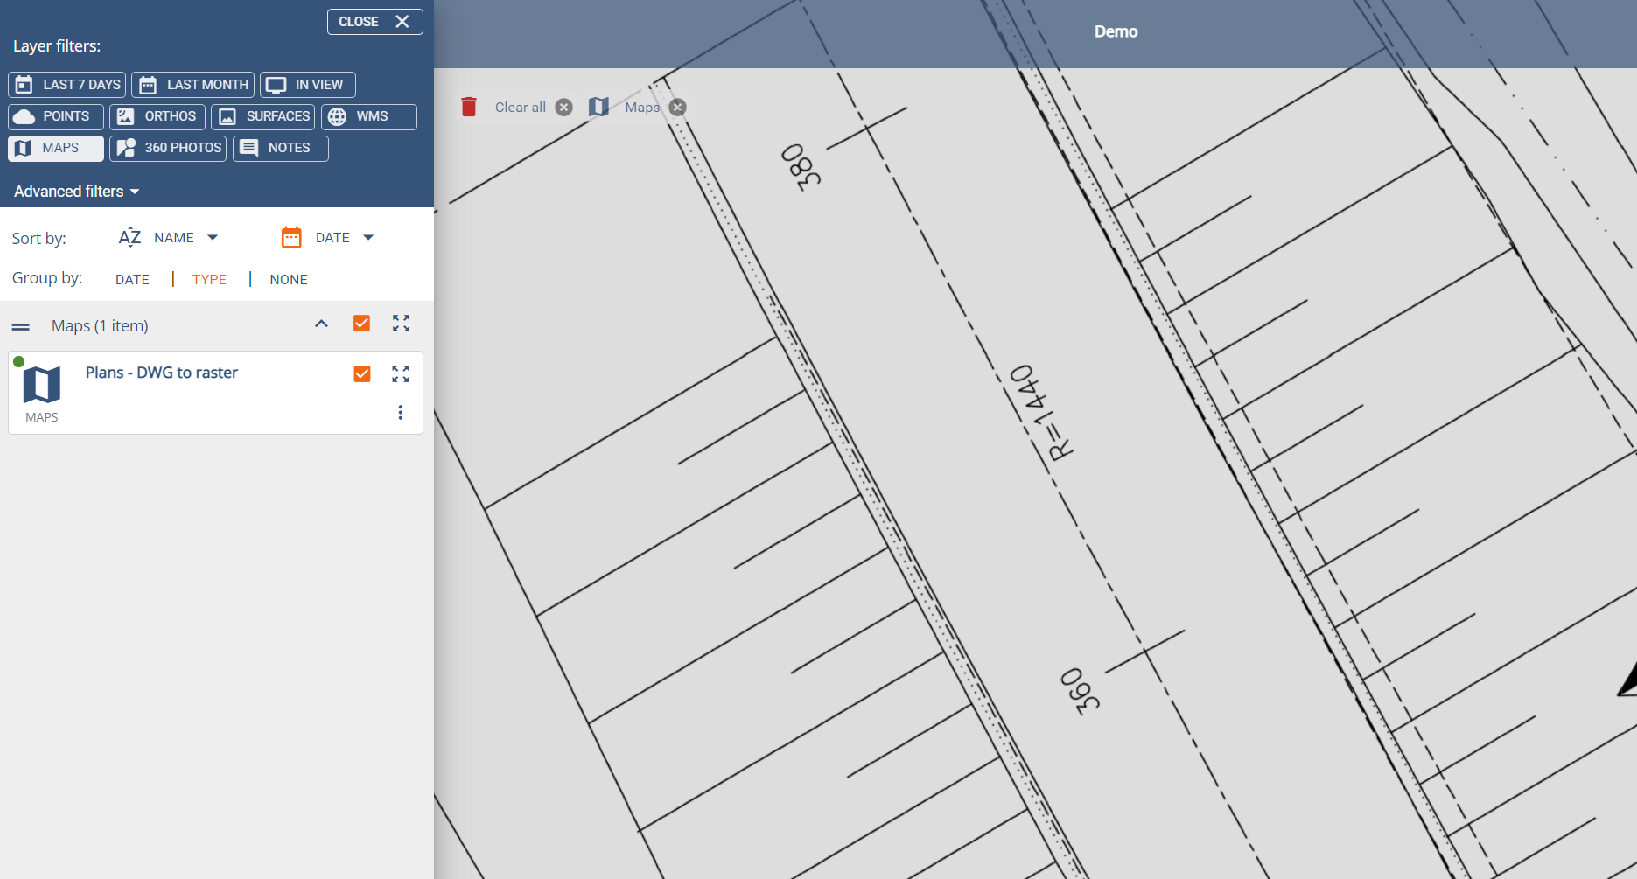Screen dimensions: 1637x879
Task: Toggle the Orthos layer filter
Action: tap(157, 116)
